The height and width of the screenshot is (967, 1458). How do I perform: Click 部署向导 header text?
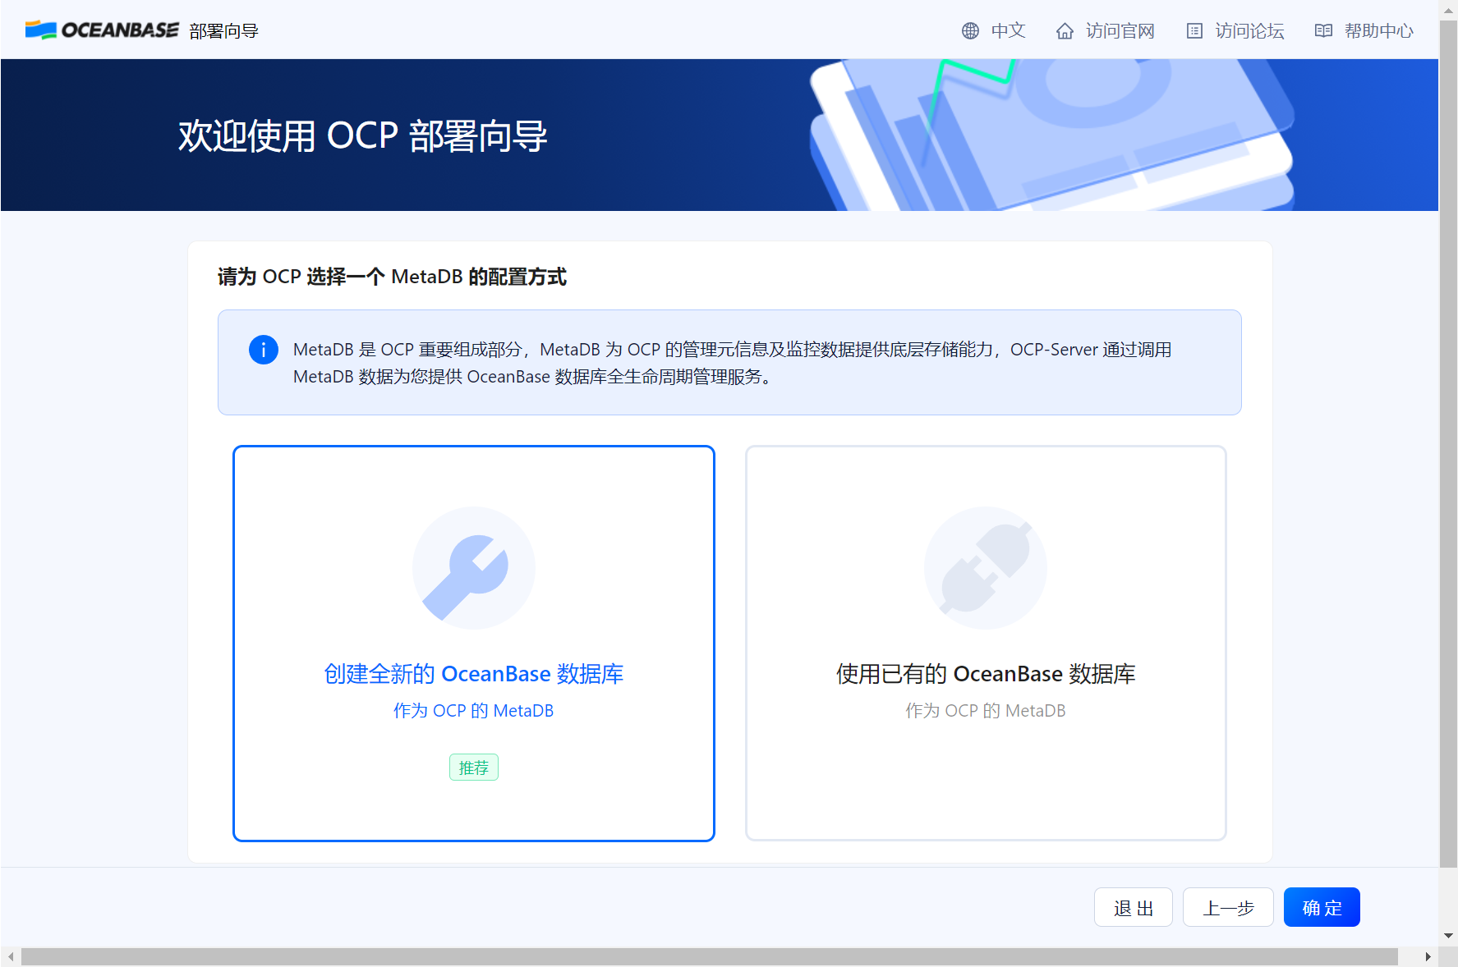point(223,31)
